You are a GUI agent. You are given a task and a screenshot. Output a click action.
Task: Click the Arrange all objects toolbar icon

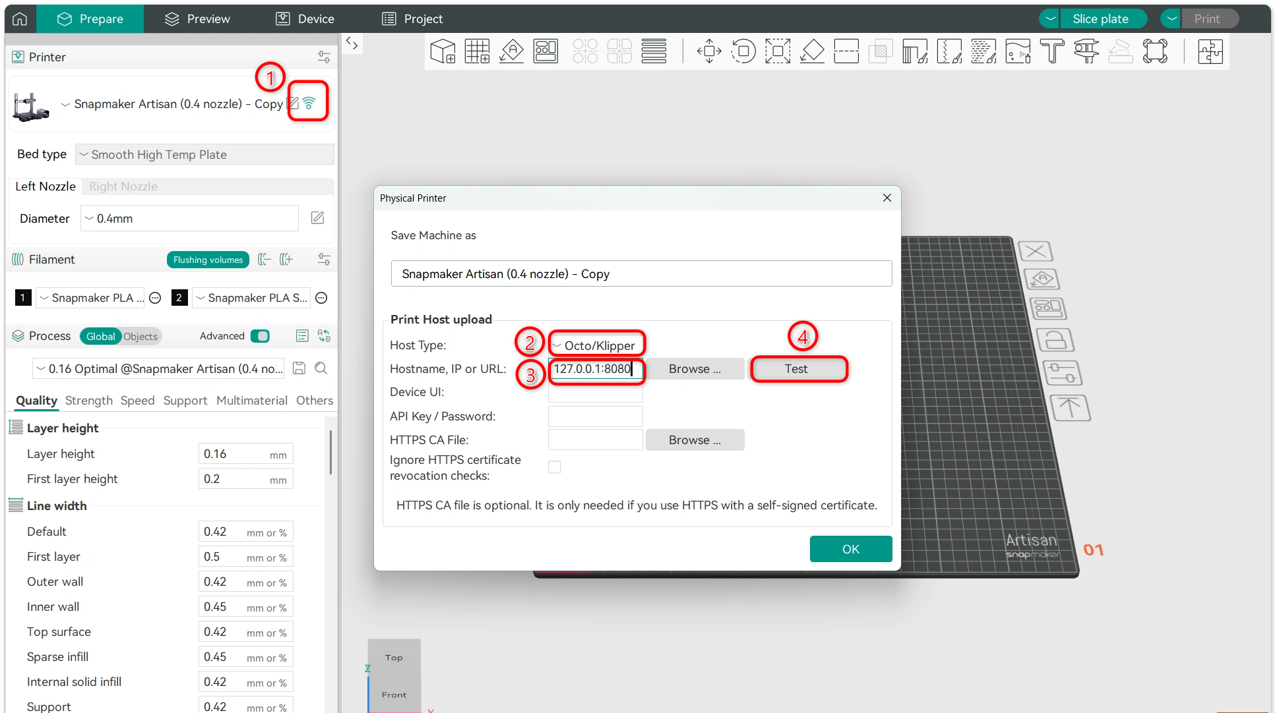pyautogui.click(x=546, y=51)
